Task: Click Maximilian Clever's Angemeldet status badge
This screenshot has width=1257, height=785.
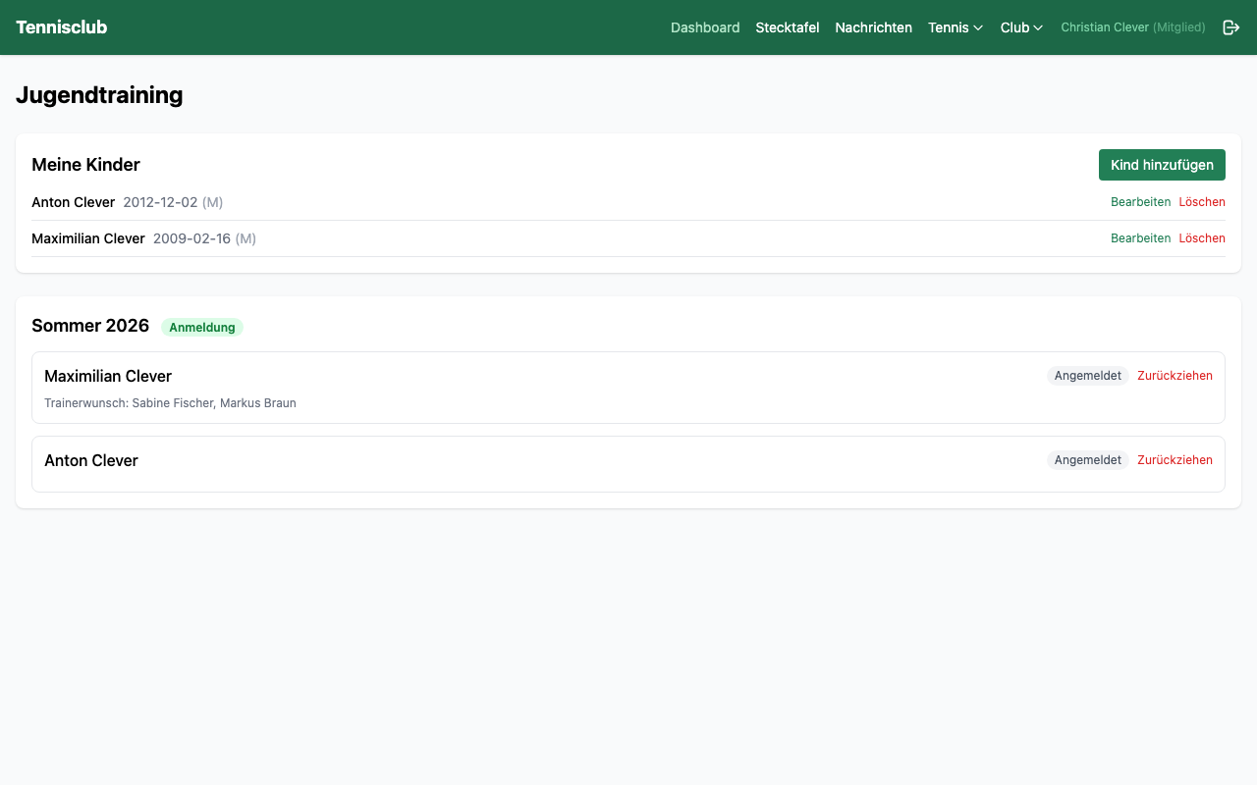Action: click(x=1087, y=376)
